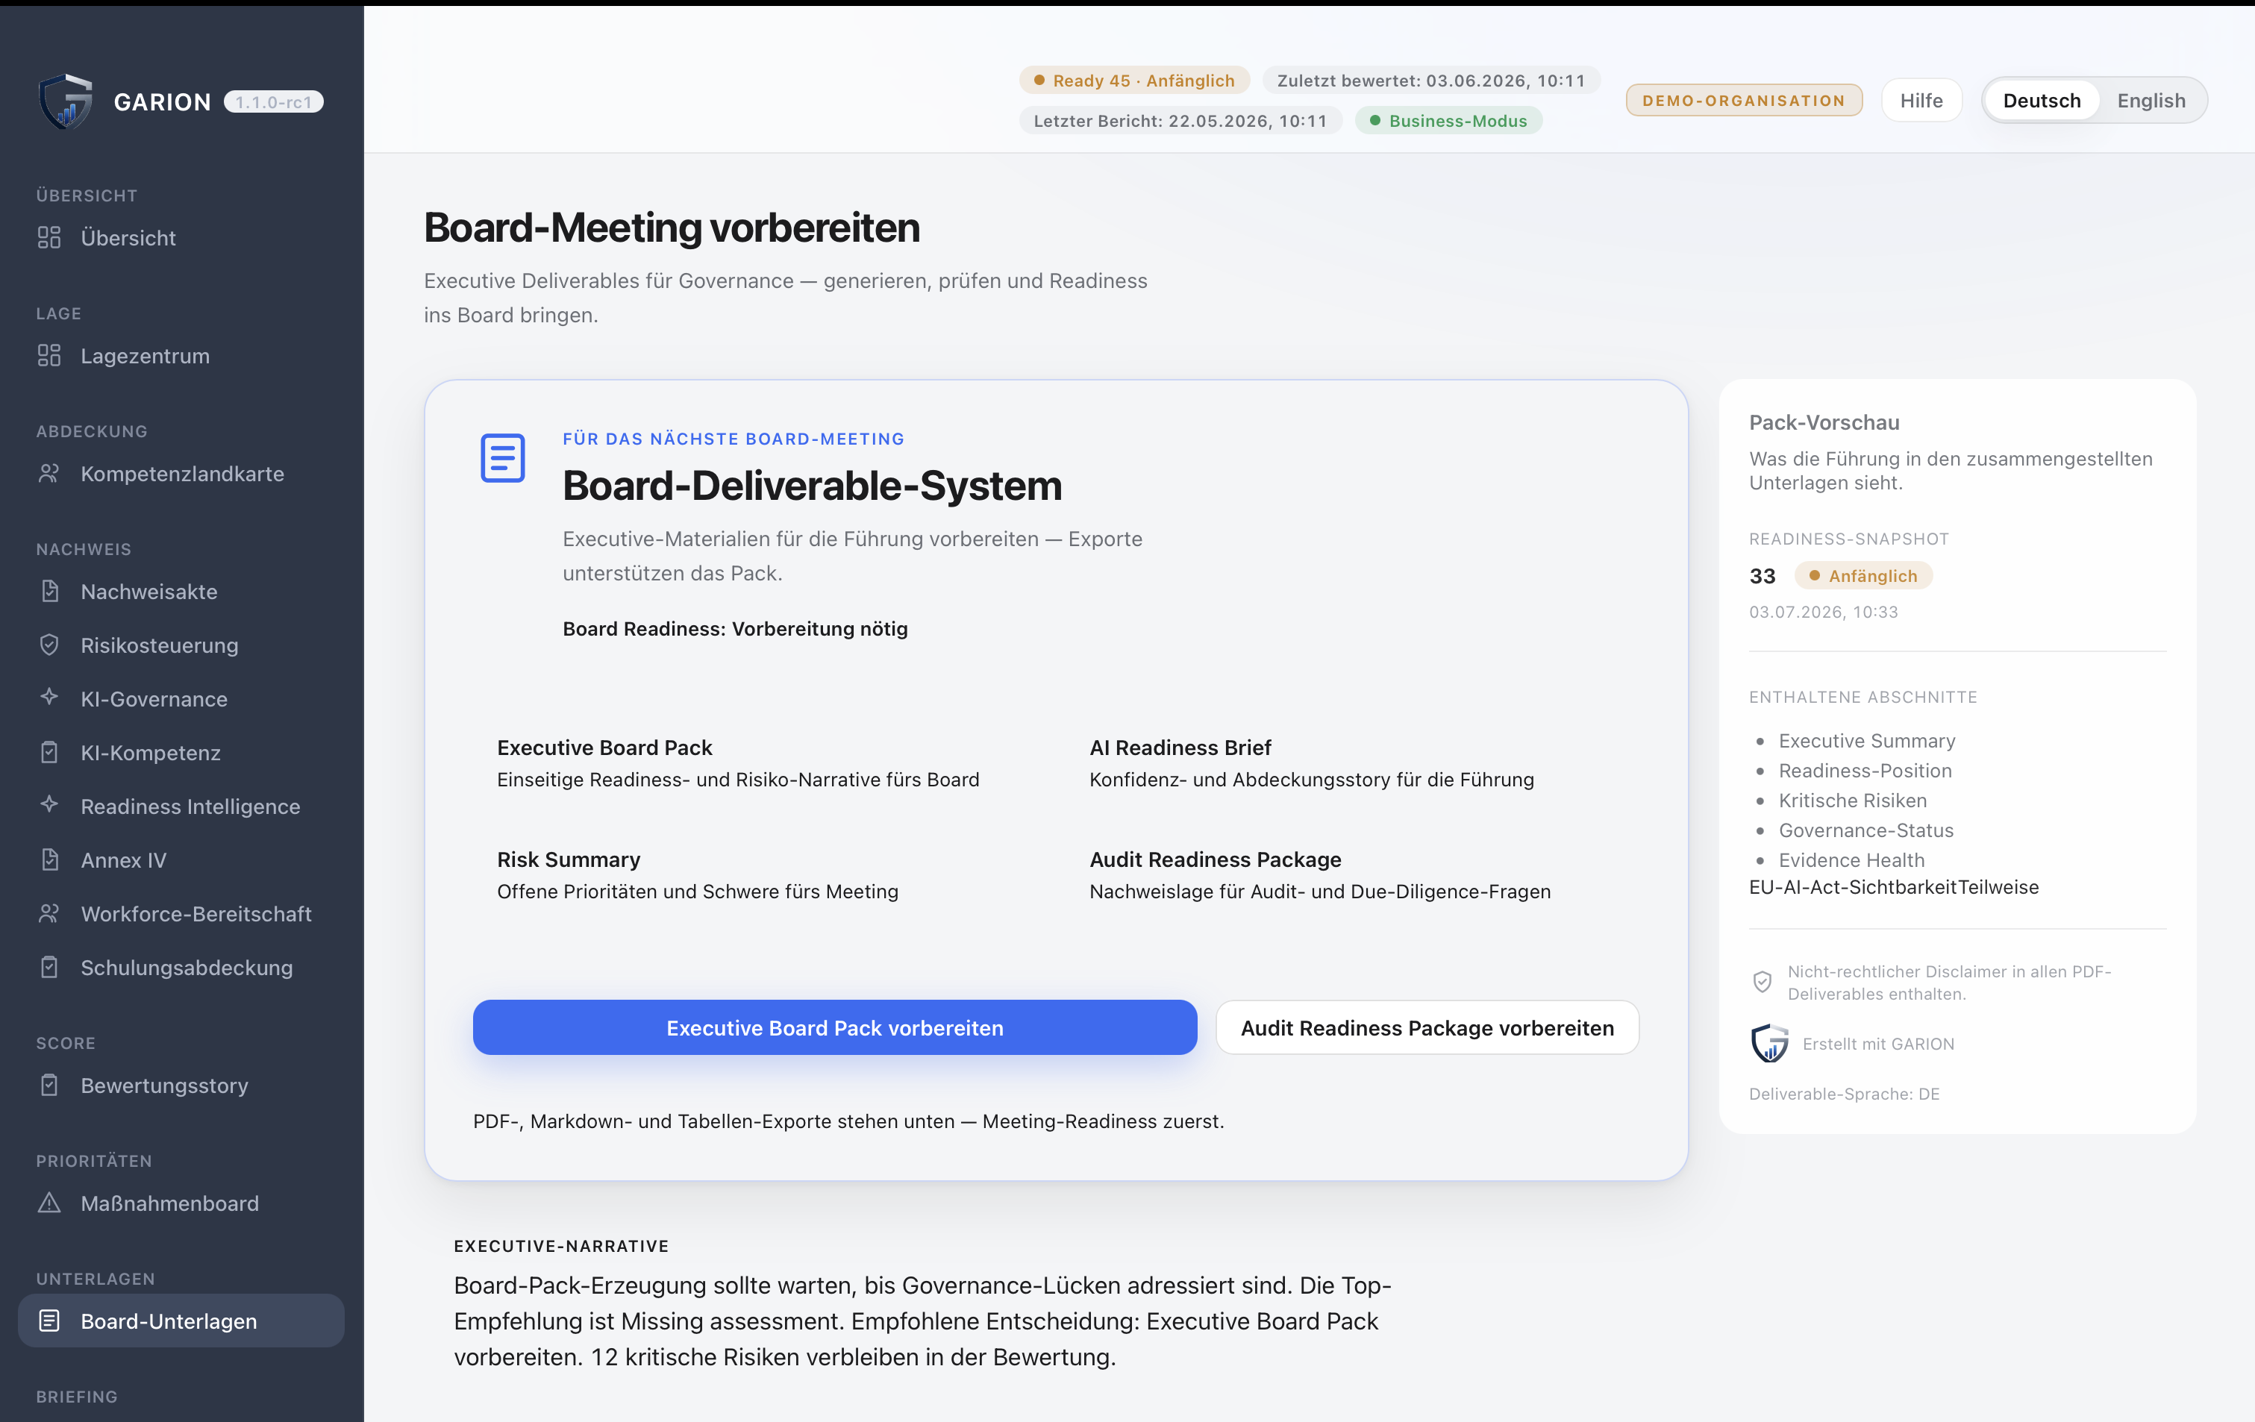Viewport: 2255px width, 1422px height.
Task: Click the Anfänglich badge in Readiness-Snapshot
Action: coord(1863,576)
